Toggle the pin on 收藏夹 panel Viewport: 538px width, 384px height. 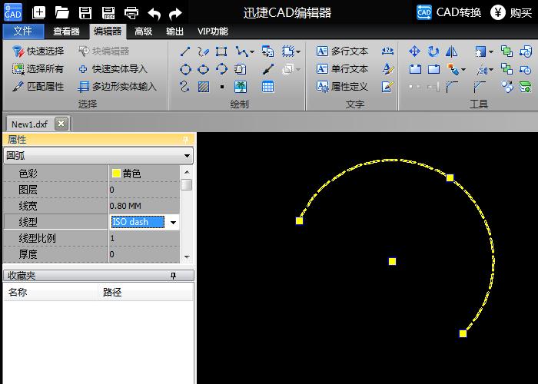tap(174, 275)
